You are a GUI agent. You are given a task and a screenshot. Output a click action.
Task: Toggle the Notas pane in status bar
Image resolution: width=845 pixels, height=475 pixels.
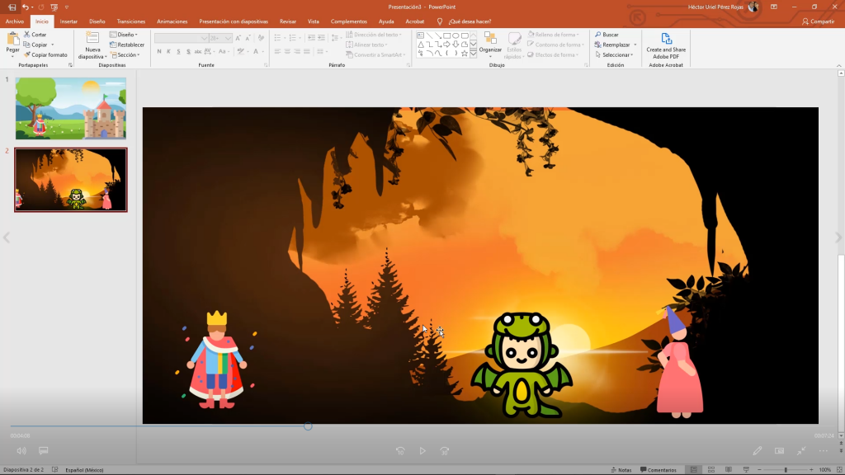[621, 470]
